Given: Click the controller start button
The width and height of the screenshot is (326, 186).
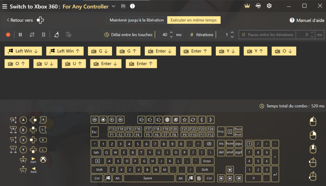Looking at the screenshot, I should pyautogui.click(x=33, y=160).
